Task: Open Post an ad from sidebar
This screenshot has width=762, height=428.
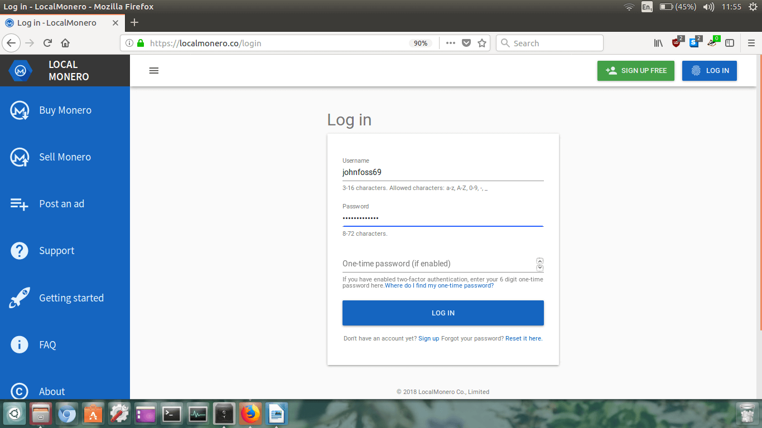Action: click(x=61, y=204)
